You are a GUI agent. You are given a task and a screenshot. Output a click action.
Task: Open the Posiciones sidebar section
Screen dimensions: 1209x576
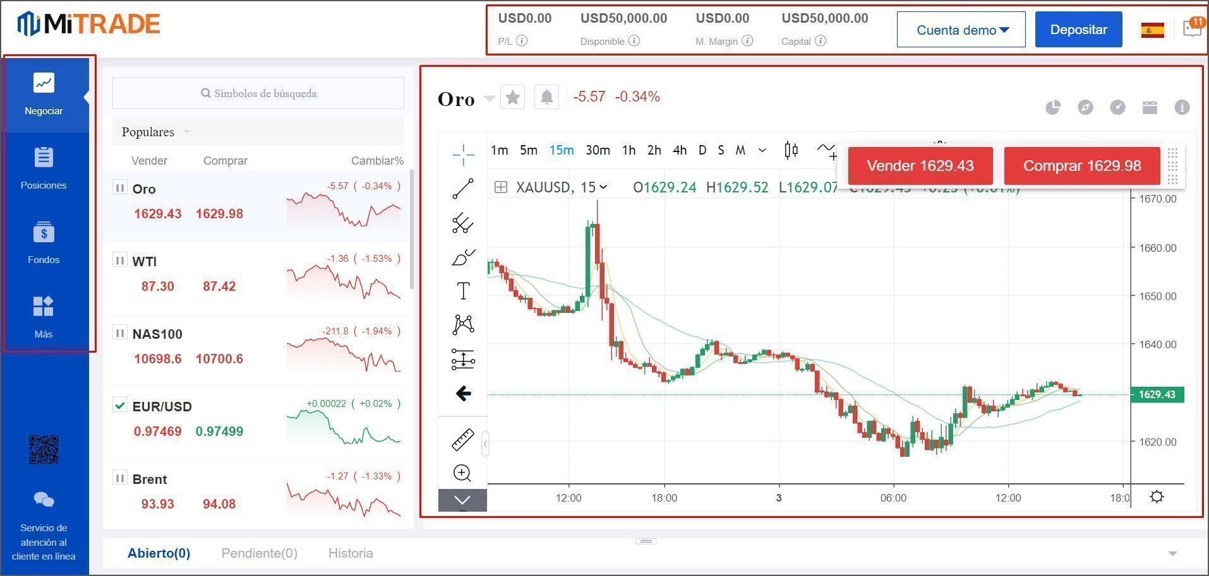click(x=44, y=168)
